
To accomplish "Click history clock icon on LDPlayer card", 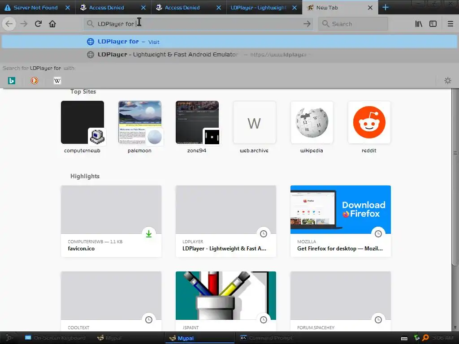I will [x=264, y=234].
